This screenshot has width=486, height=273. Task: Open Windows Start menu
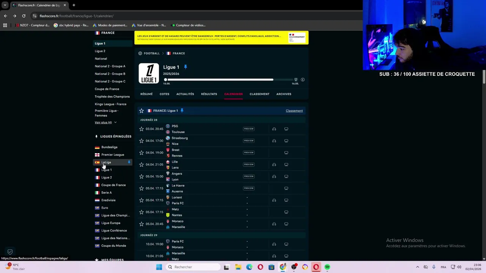(159, 267)
